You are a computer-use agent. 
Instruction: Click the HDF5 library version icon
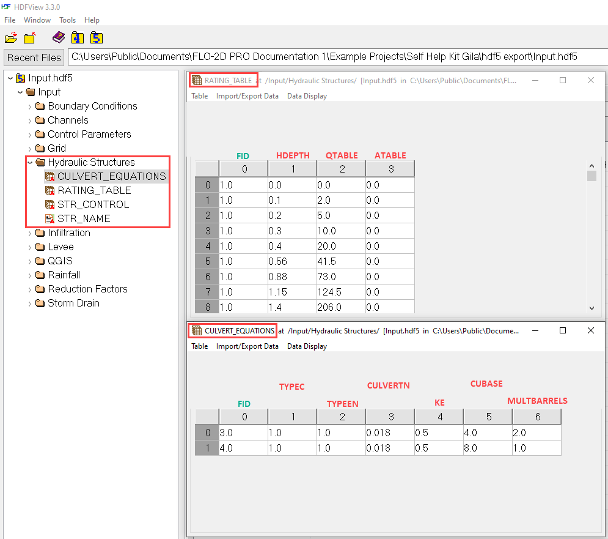(x=96, y=37)
